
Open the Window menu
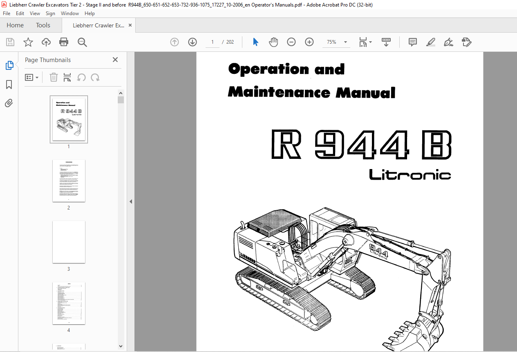pos(70,13)
